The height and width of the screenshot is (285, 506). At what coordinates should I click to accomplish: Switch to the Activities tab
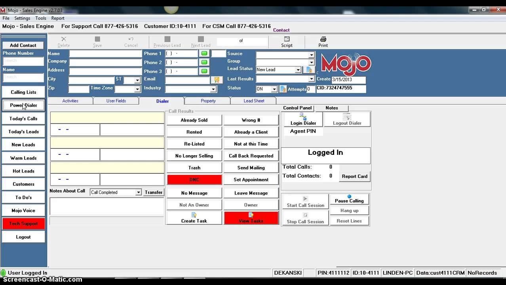click(70, 101)
